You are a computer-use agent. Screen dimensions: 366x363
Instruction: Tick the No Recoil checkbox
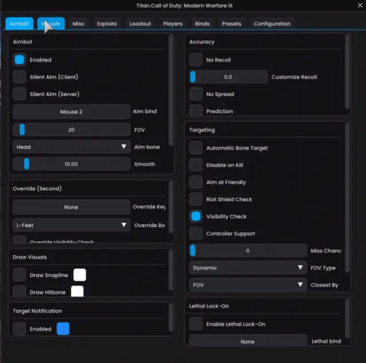tap(196, 59)
